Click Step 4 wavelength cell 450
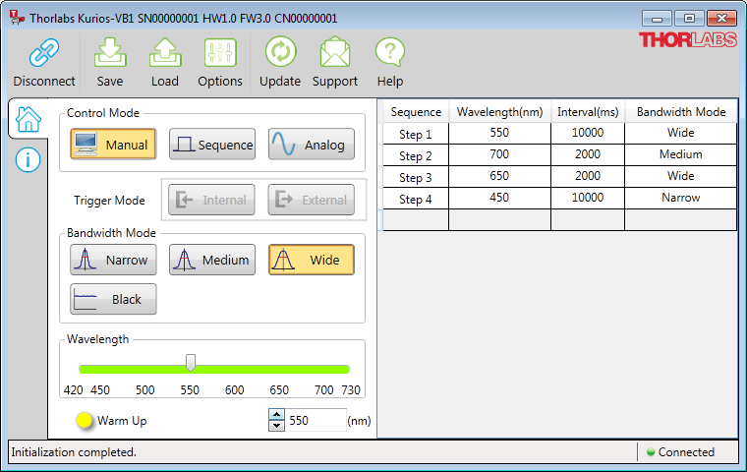The width and height of the screenshot is (747, 472). click(499, 198)
